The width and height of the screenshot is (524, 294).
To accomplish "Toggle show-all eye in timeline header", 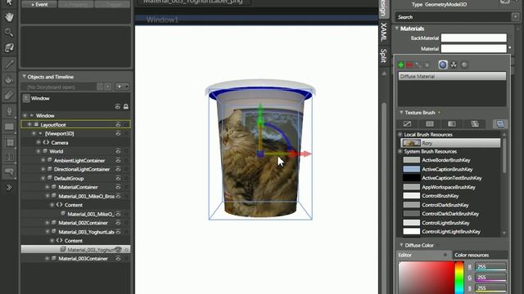I will click(118, 107).
